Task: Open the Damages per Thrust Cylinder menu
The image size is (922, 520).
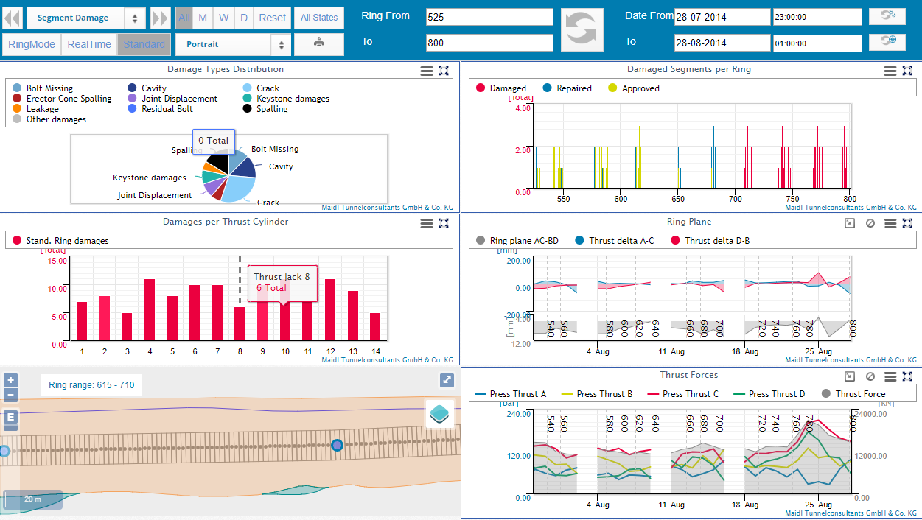Action: [x=426, y=223]
